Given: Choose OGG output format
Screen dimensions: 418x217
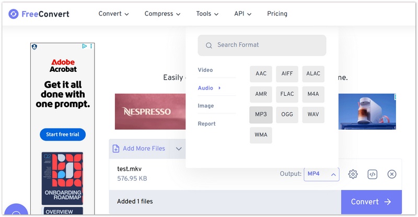Looking at the screenshot, I should click(287, 114).
